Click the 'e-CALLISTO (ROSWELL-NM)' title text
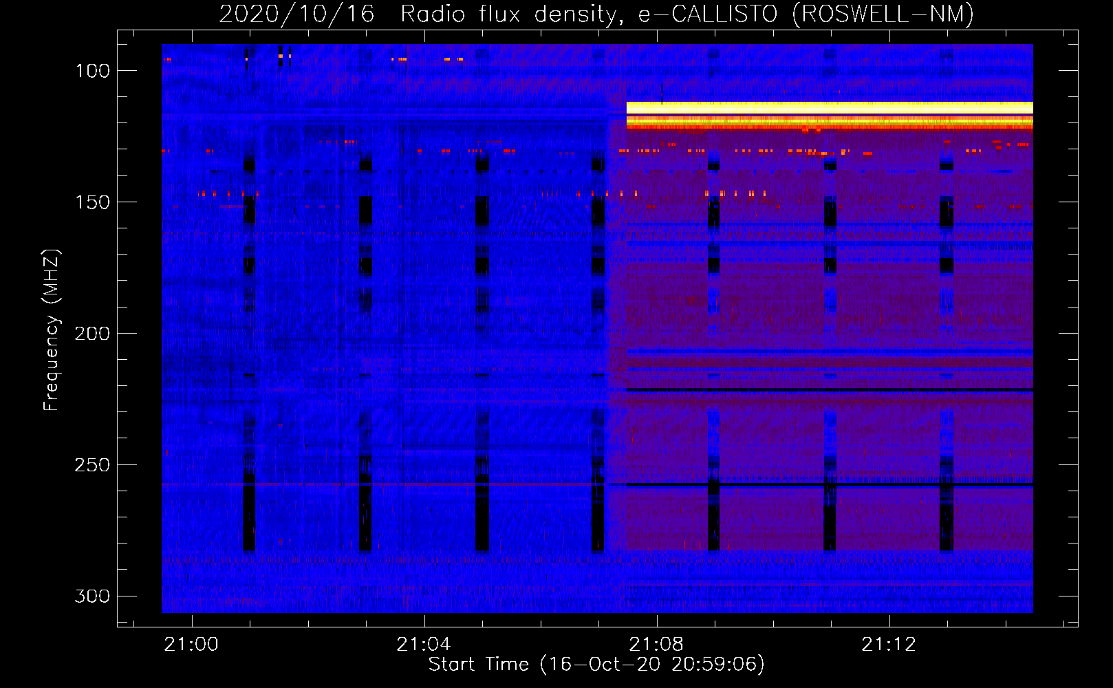The image size is (1113, 688). [806, 14]
